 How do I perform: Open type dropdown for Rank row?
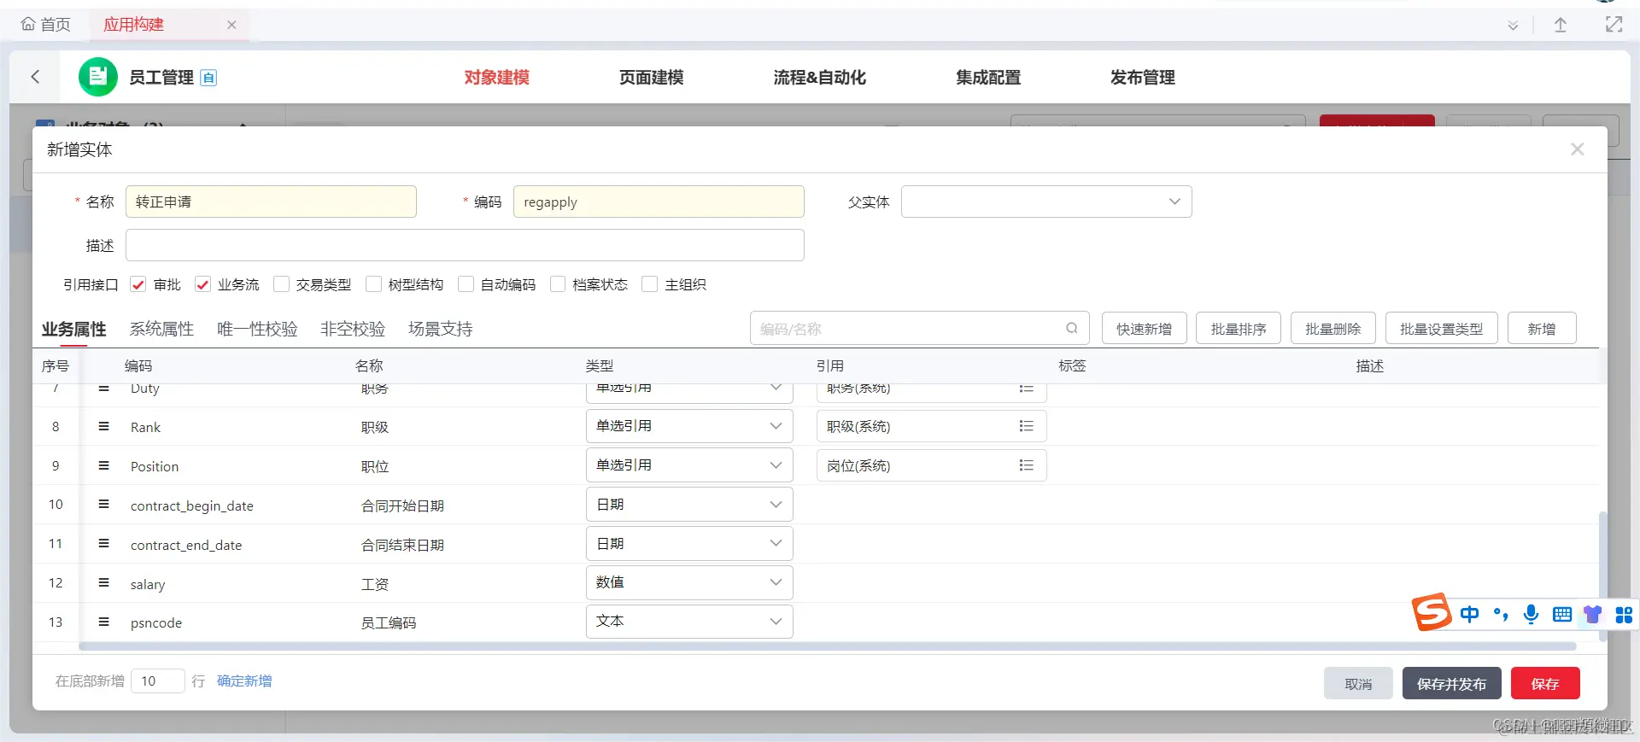coord(689,426)
